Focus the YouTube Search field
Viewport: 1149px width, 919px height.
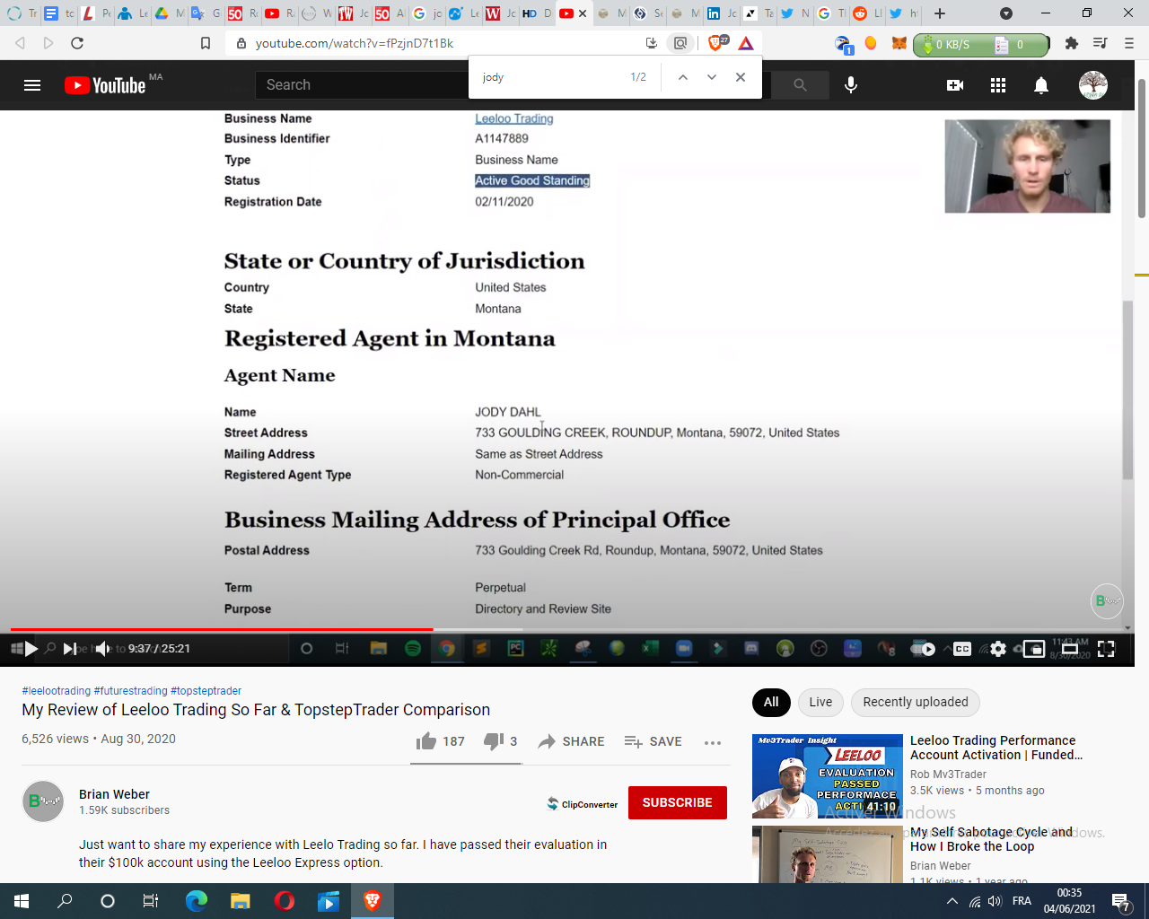[x=364, y=85]
